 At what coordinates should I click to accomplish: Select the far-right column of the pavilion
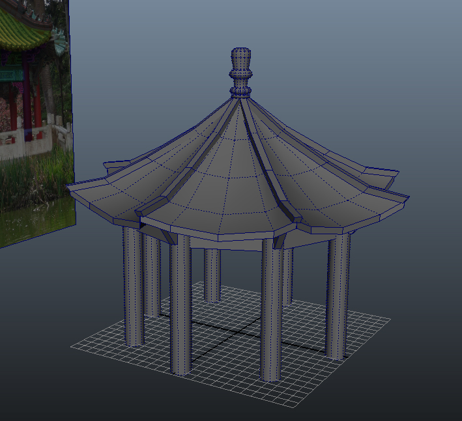(x=338, y=296)
